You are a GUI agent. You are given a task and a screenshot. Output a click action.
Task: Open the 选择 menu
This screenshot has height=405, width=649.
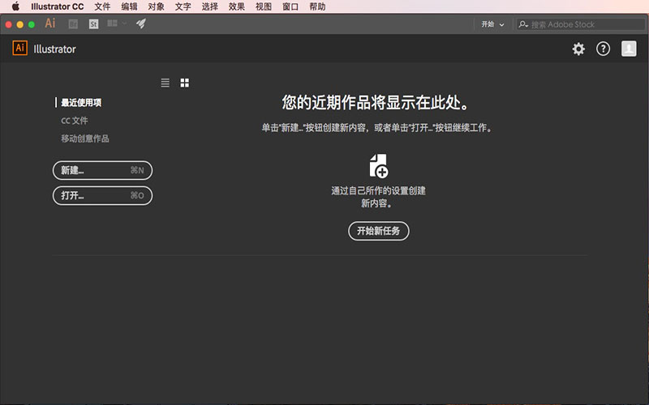[210, 6]
